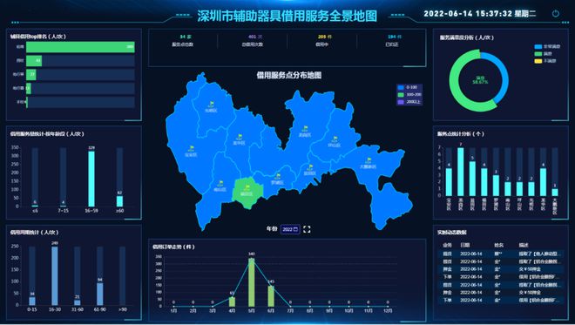Click the flag icon over 盐田区
This screenshot has height=325, width=575.
pyautogui.click(x=310, y=167)
